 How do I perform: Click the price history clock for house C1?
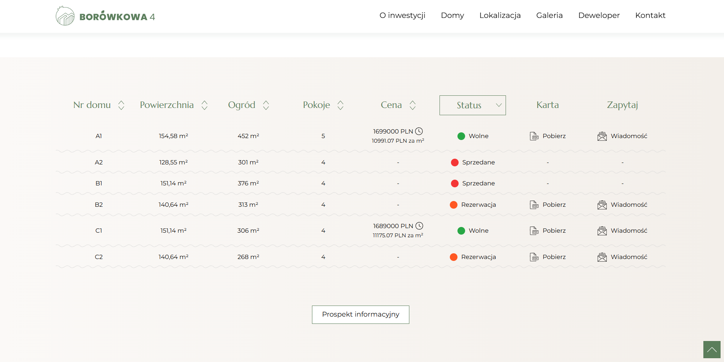419,226
